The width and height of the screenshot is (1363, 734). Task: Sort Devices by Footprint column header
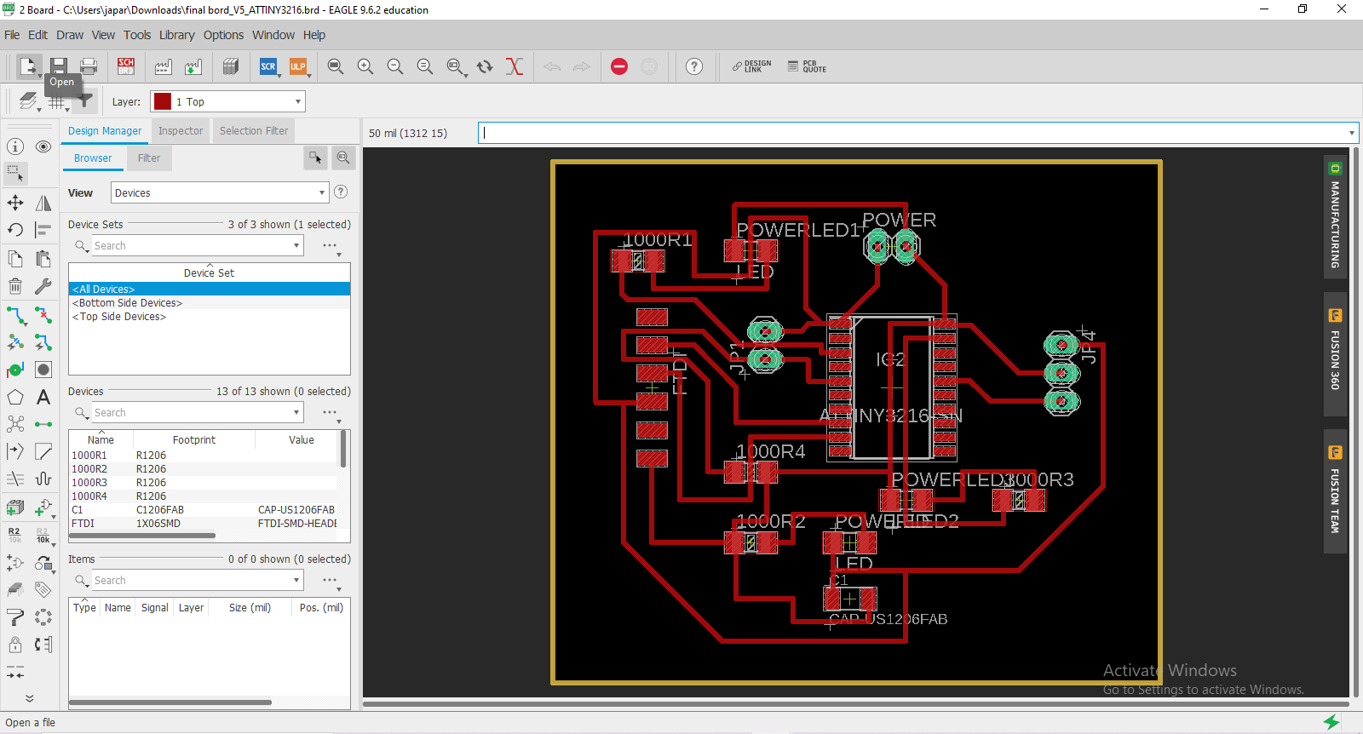tap(194, 440)
